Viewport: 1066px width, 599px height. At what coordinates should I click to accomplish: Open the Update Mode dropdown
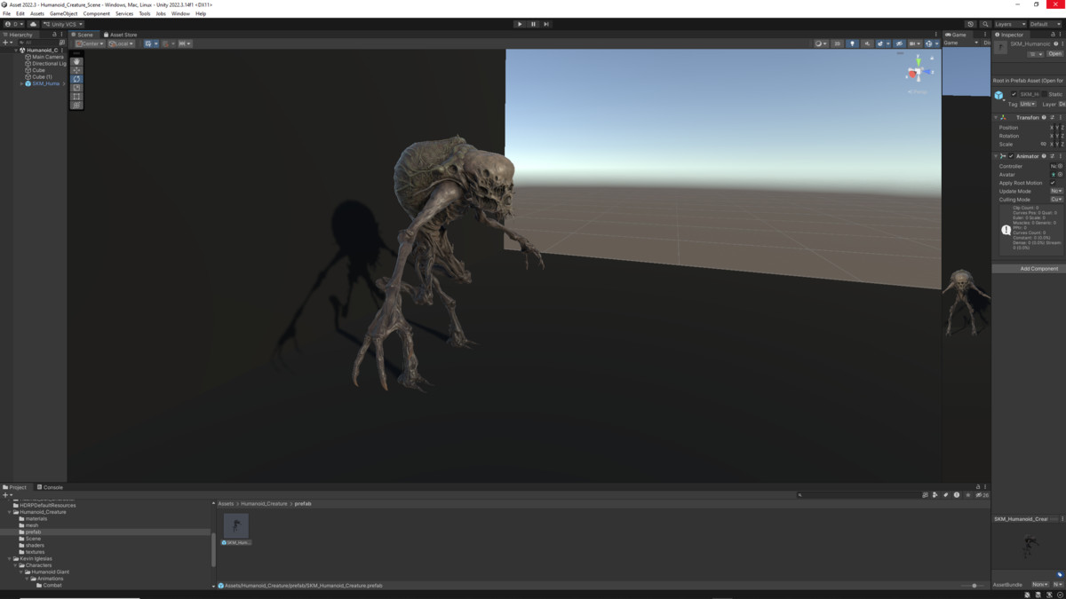coord(1056,191)
